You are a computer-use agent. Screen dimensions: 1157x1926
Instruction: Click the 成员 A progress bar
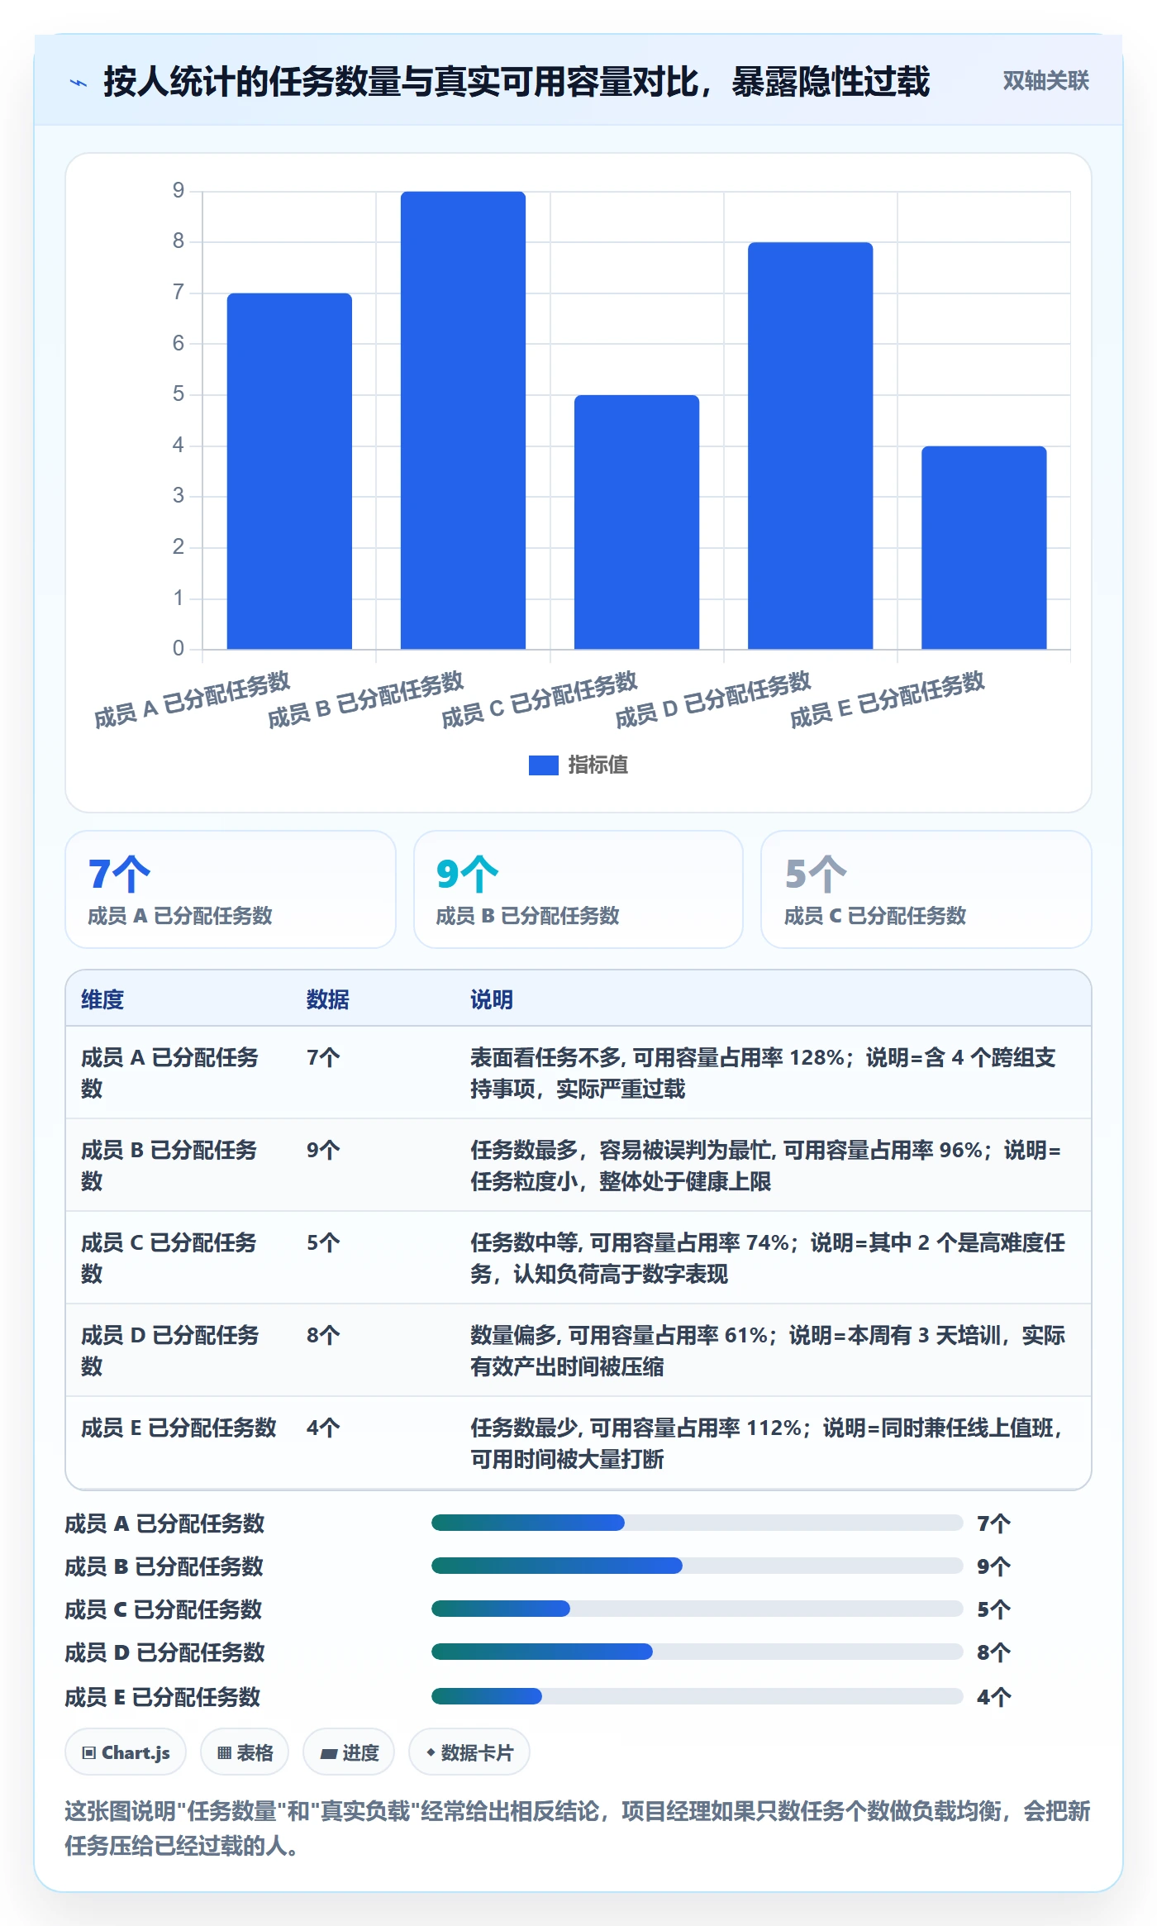coord(697,1523)
